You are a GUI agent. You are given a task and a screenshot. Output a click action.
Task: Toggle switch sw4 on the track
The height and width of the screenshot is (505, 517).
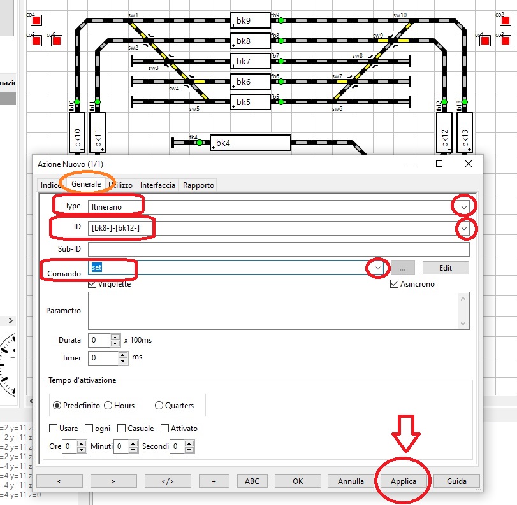[x=190, y=82]
